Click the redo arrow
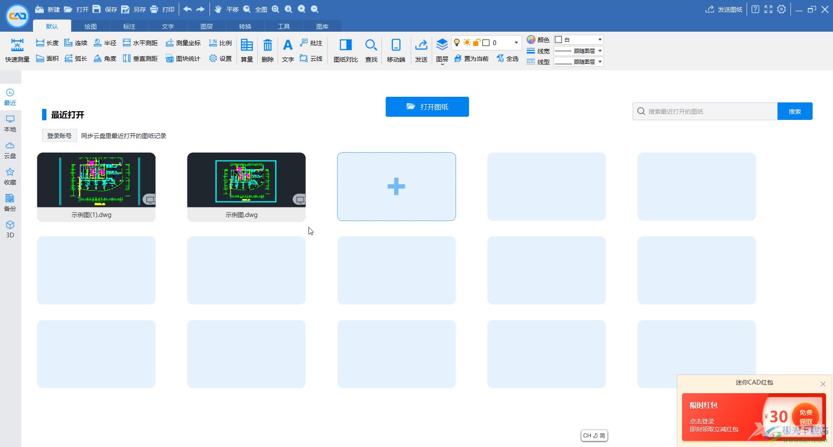 coord(200,9)
